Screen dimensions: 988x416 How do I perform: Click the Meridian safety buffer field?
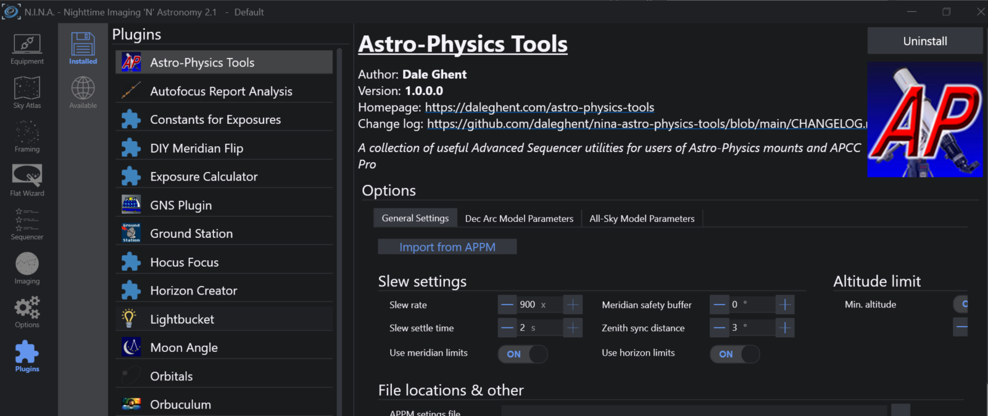coord(752,304)
